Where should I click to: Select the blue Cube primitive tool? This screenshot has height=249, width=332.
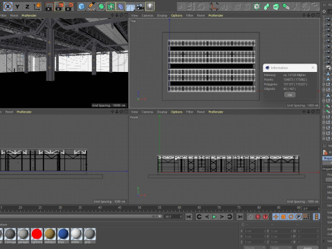point(82,6)
